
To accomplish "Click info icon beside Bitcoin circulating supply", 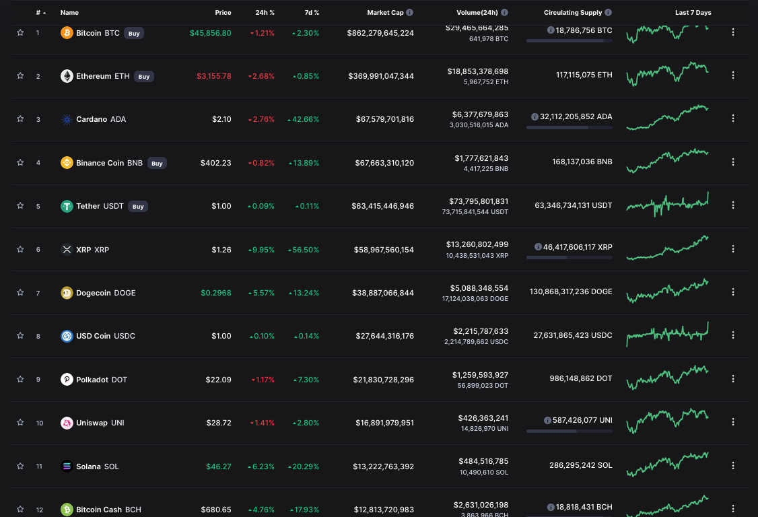I will 551,30.
